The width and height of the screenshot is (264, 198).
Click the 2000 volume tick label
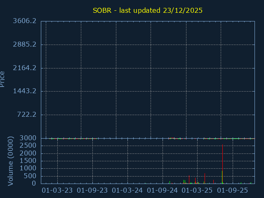pyautogui.click(x=28, y=153)
